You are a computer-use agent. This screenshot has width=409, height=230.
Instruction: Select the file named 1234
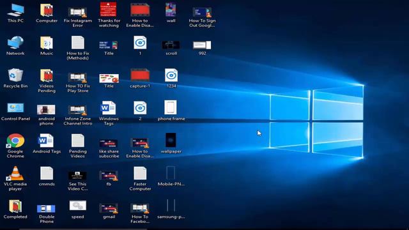(x=171, y=78)
